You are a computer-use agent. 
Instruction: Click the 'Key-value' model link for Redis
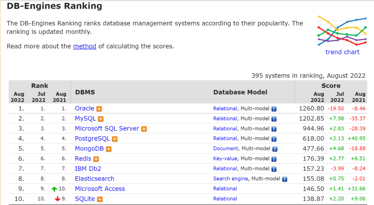(225, 159)
